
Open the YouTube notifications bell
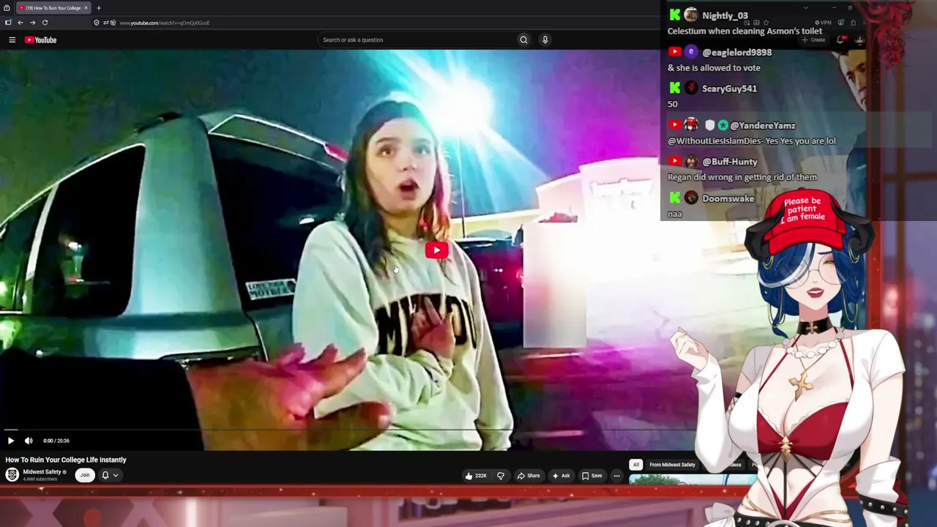(840, 40)
